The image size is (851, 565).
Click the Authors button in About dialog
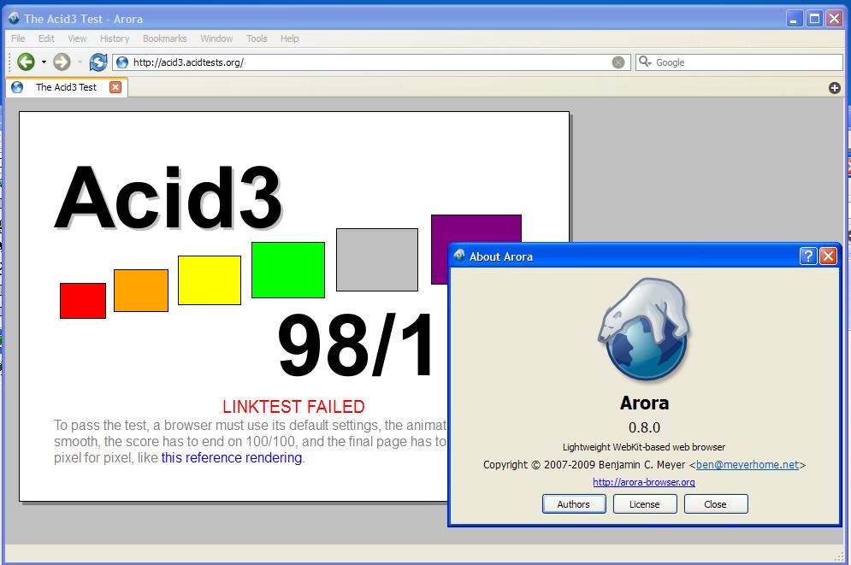click(x=573, y=503)
